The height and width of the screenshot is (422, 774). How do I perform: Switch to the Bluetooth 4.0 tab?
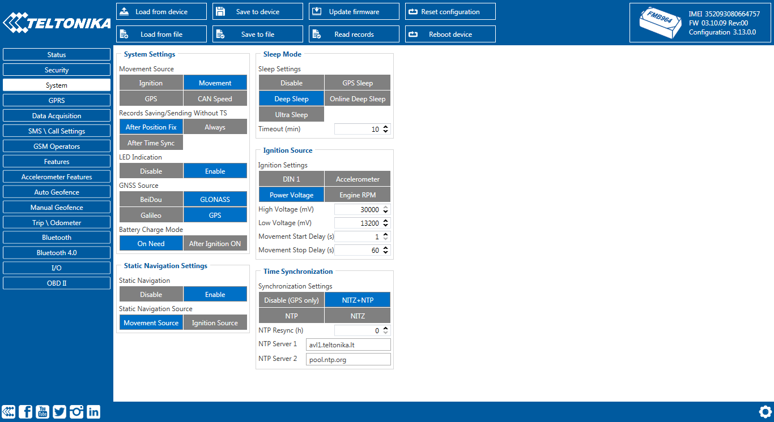[57, 253]
